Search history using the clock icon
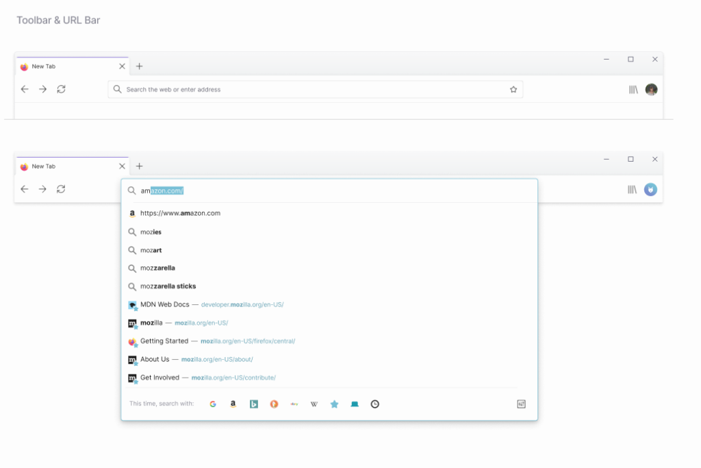Screen dimensions: 701x468 point(374,404)
